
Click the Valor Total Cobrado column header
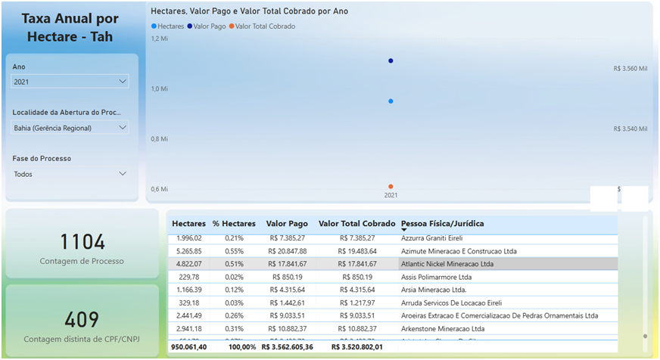[x=356, y=224]
